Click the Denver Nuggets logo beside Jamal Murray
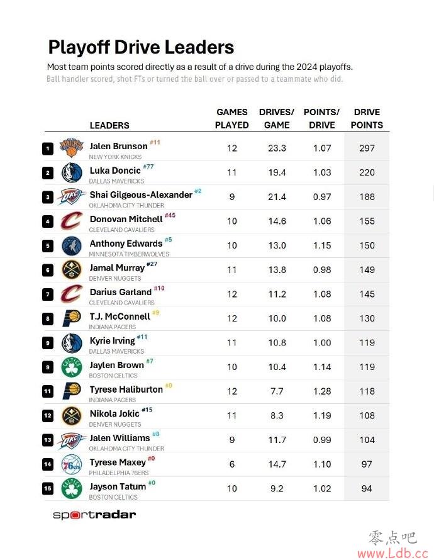Screen dimensions: 434x560 [71, 270]
